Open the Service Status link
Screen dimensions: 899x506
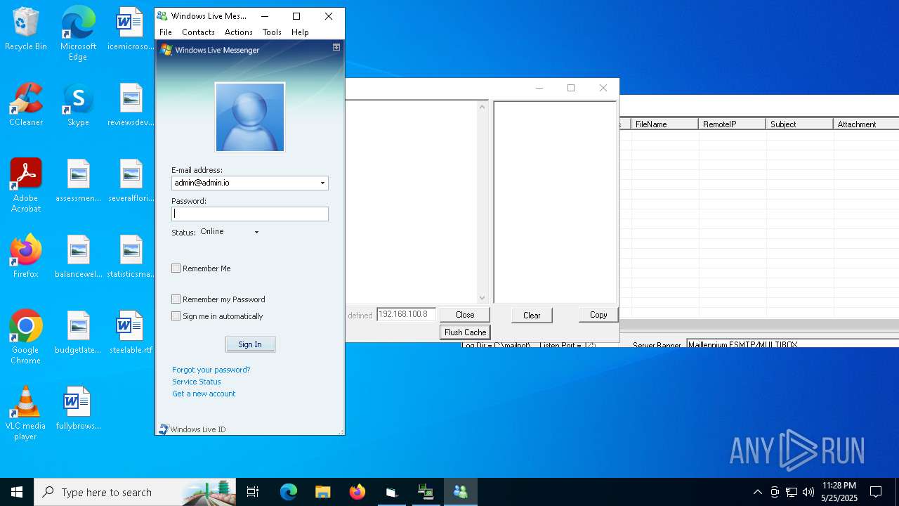click(197, 382)
